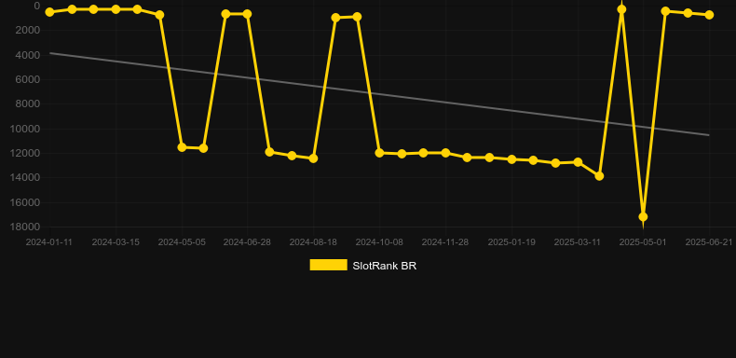The width and height of the screenshot is (736, 358).
Task: Click the data point at 2024-03-15
Action: (x=116, y=9)
